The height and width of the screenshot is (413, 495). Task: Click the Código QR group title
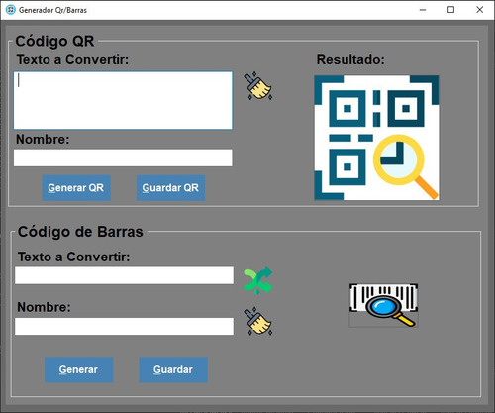54,41
